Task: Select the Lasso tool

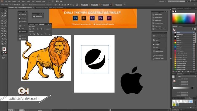Action: click(5, 13)
